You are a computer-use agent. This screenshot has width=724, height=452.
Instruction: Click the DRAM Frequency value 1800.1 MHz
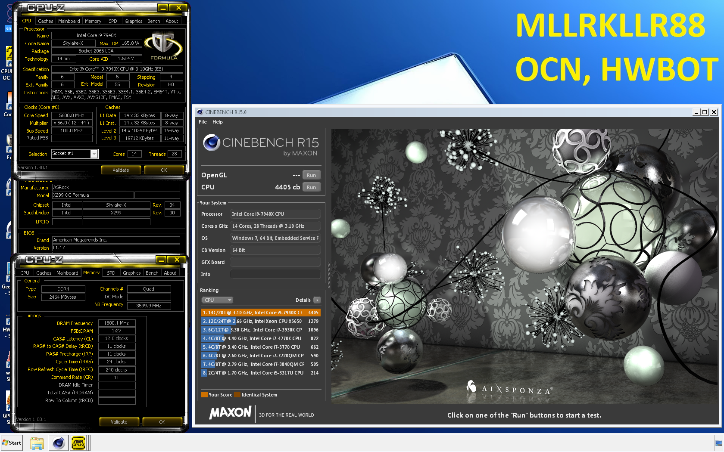(116, 323)
